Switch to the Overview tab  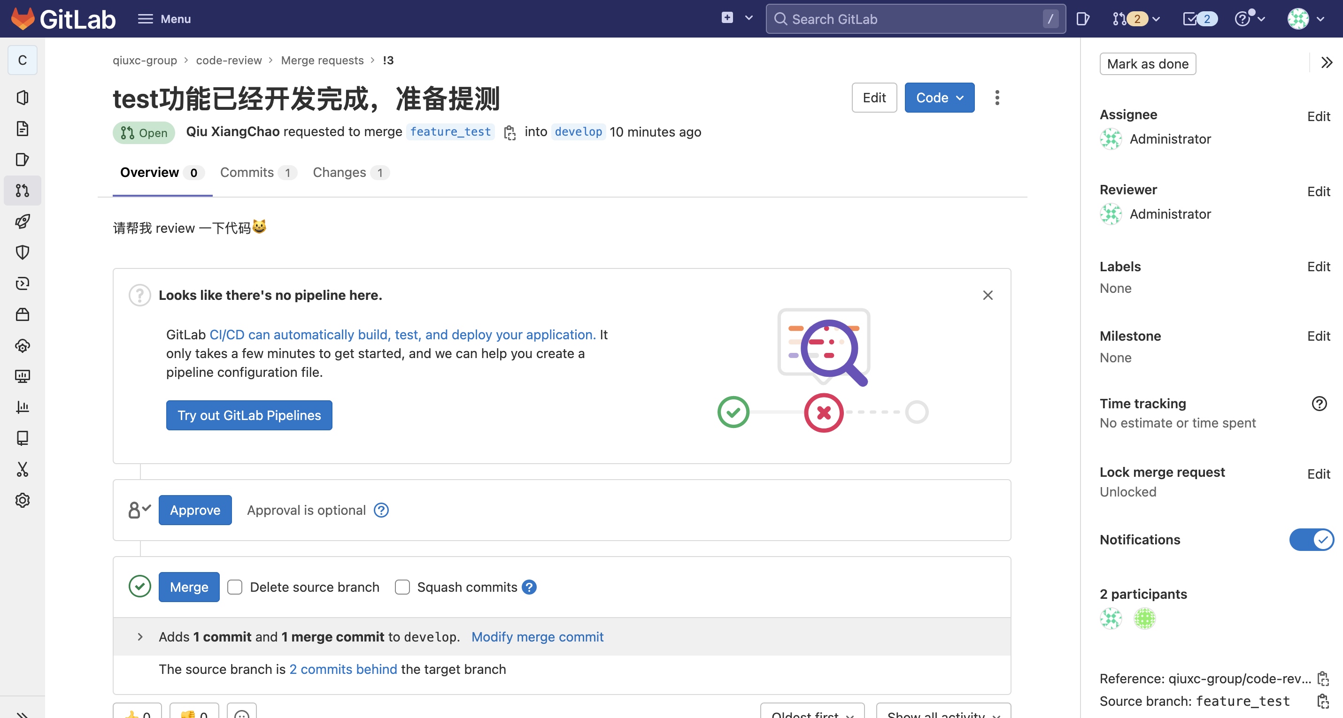(x=162, y=173)
